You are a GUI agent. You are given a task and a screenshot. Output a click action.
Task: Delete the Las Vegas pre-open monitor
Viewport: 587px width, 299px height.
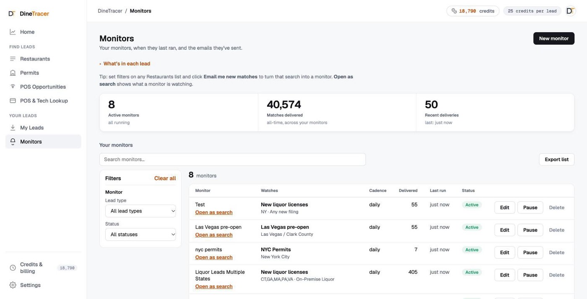[556, 230]
